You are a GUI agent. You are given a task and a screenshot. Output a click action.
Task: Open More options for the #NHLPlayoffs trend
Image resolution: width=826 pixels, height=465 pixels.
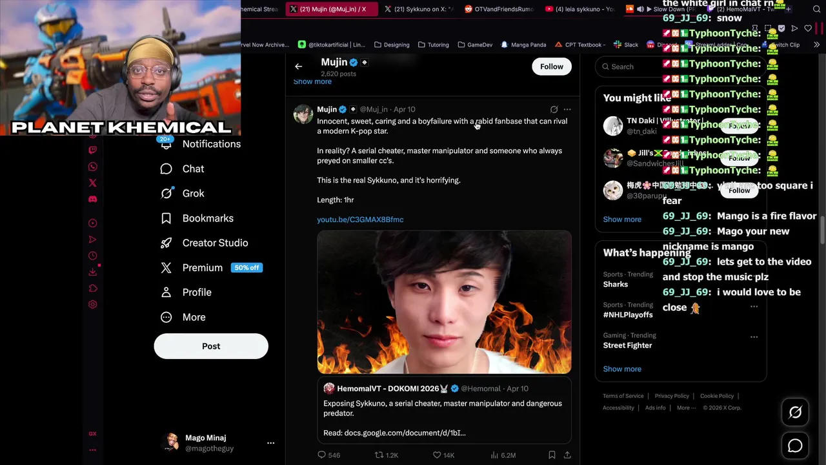pos(754,306)
